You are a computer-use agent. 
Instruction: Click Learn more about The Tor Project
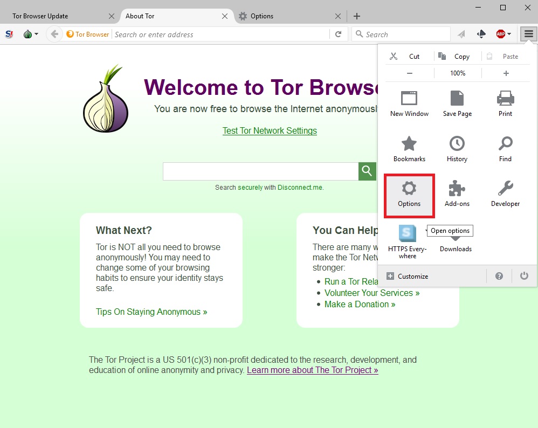[x=312, y=370]
